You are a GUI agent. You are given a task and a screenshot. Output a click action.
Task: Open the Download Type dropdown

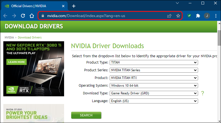154,93
